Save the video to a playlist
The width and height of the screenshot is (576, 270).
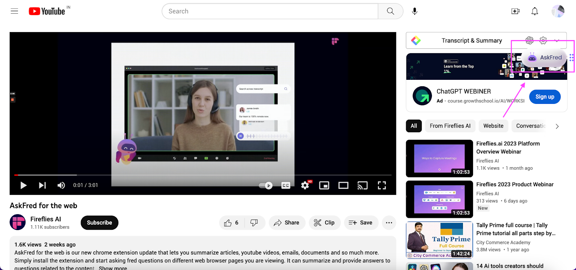tap(361, 223)
